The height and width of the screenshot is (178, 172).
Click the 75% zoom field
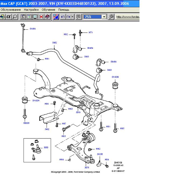click(92, 17)
